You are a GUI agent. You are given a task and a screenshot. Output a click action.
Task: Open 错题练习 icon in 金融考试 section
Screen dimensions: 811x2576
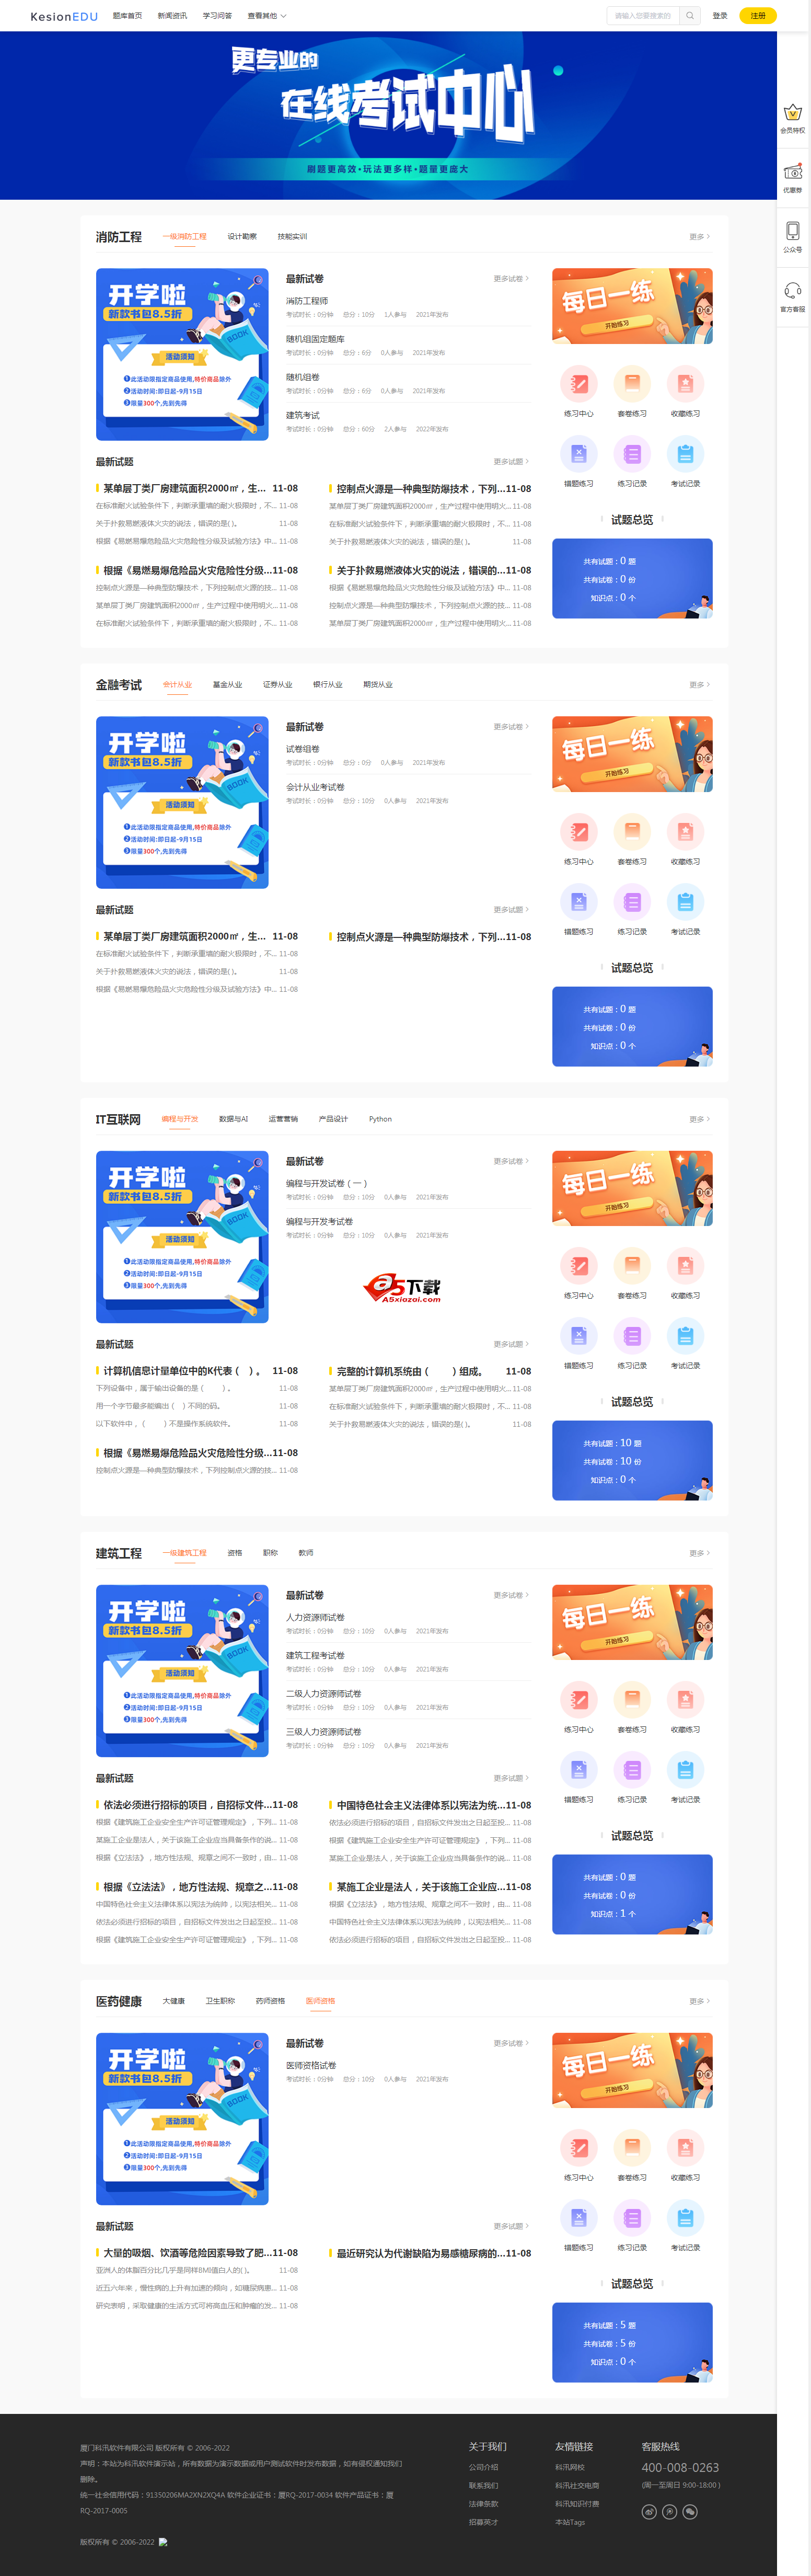coord(578,902)
